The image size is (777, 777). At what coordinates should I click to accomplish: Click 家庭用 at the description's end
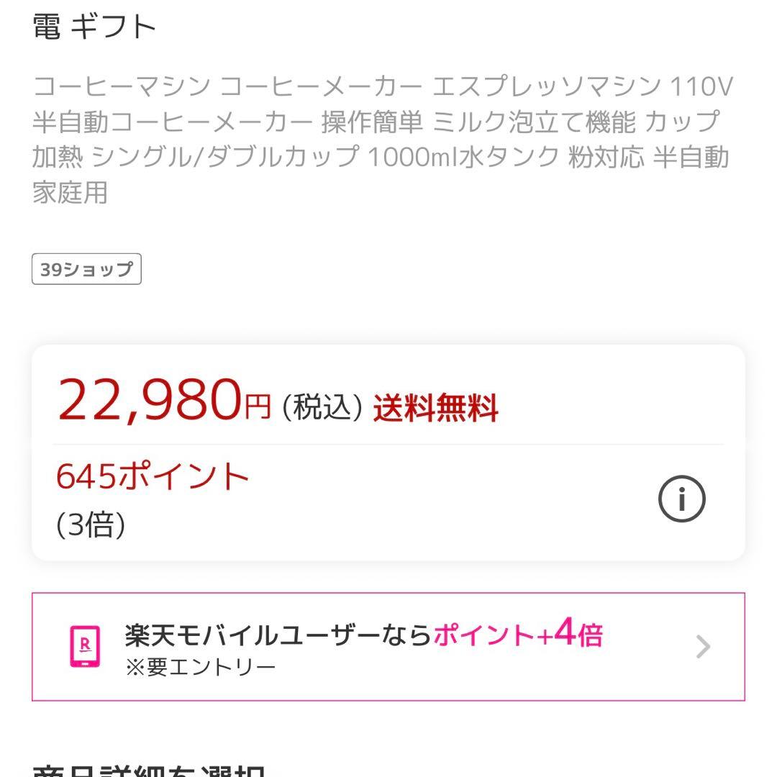(x=70, y=191)
